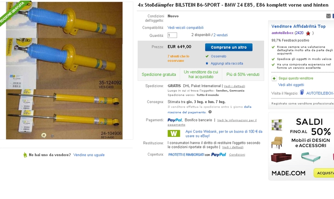Click into the Quantità input field
The height and width of the screenshot is (199, 334).
[172, 35]
